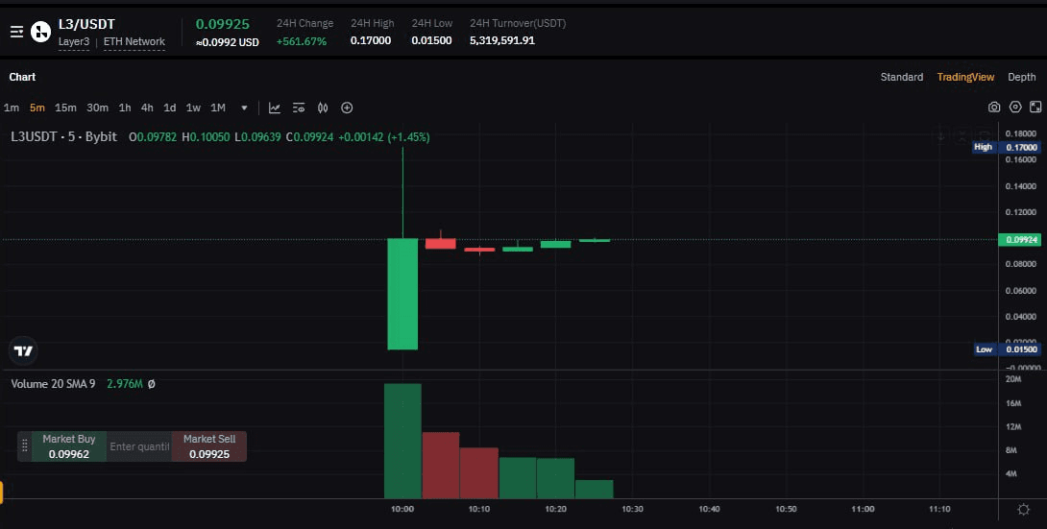The image size is (1047, 529).
Task: Click the 0.12000 price axis label
Action: [x=1021, y=212]
